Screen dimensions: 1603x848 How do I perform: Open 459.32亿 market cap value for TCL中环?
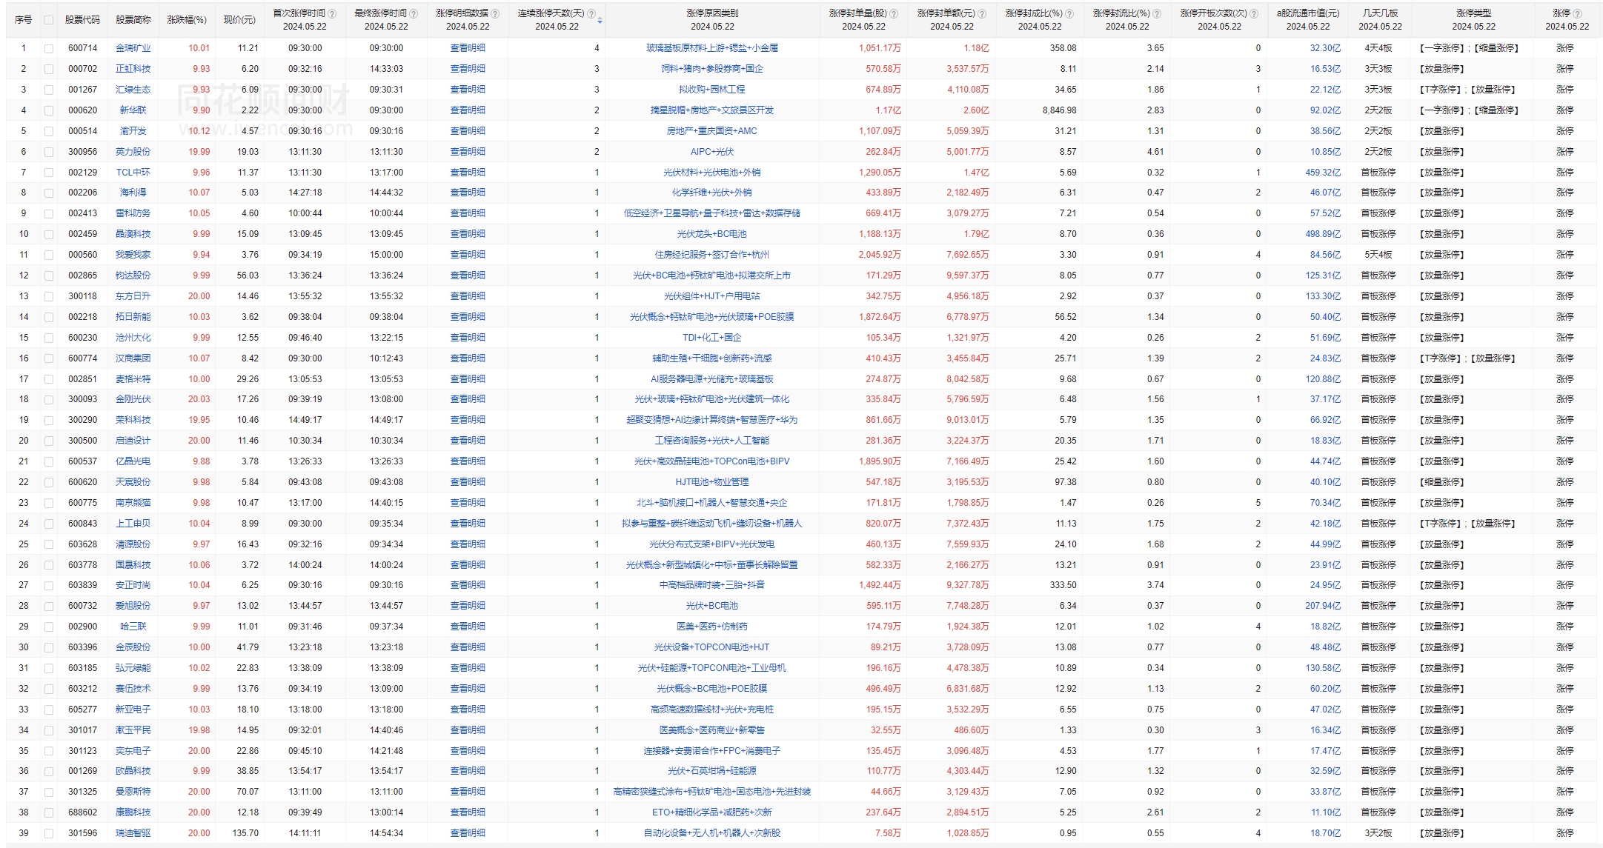1323,173
